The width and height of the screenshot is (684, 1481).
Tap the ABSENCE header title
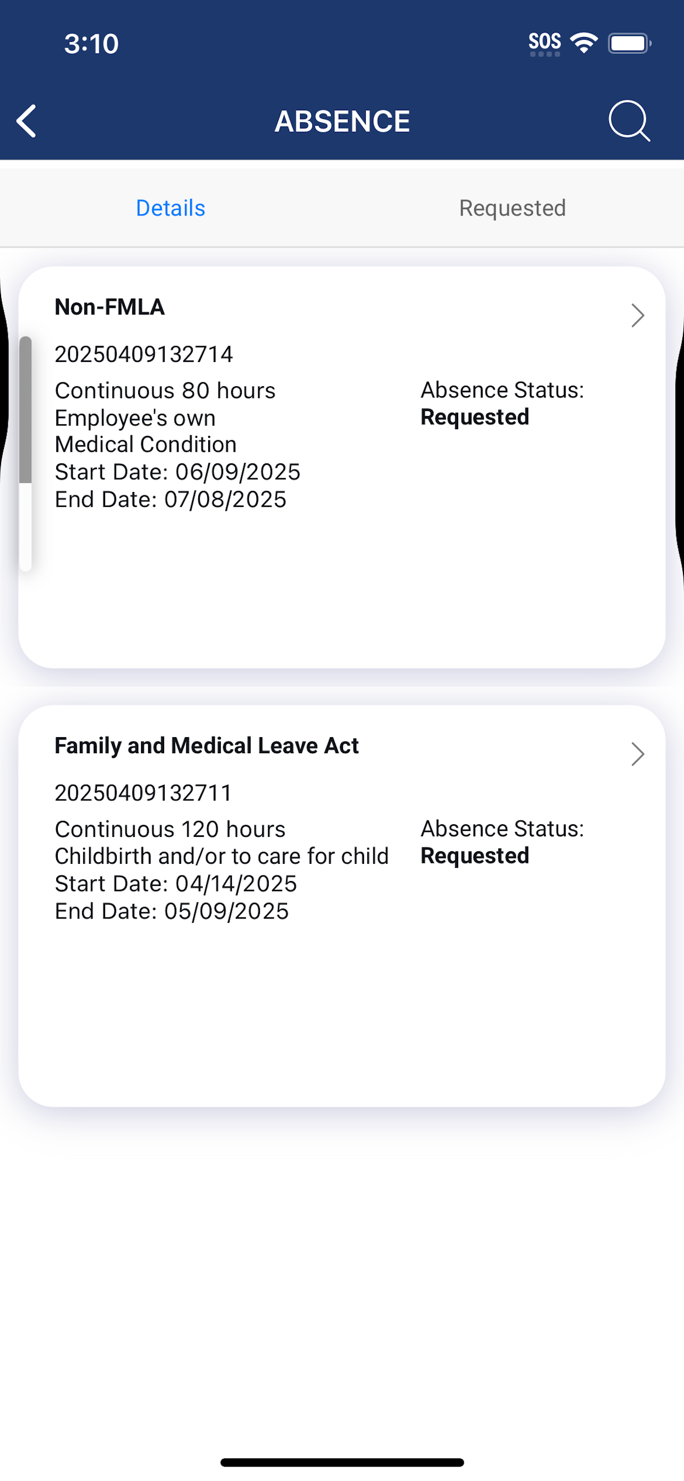(x=342, y=121)
